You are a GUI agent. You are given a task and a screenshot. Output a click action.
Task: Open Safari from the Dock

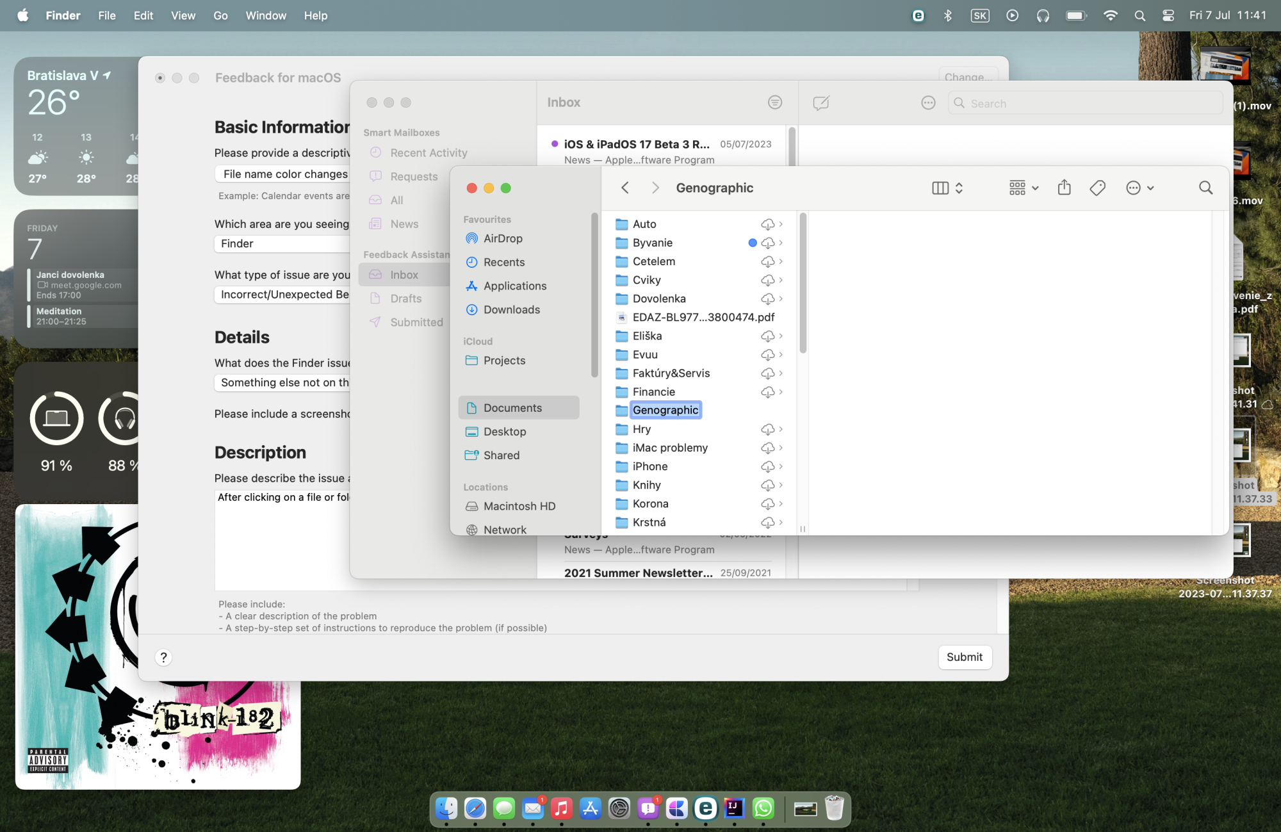[x=475, y=808]
